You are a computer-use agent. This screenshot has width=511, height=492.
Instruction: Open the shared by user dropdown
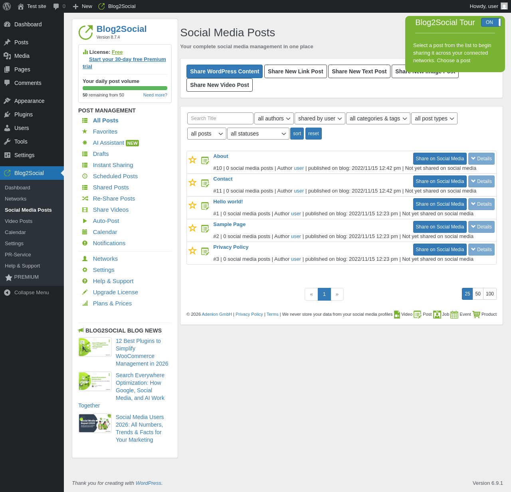(x=320, y=118)
